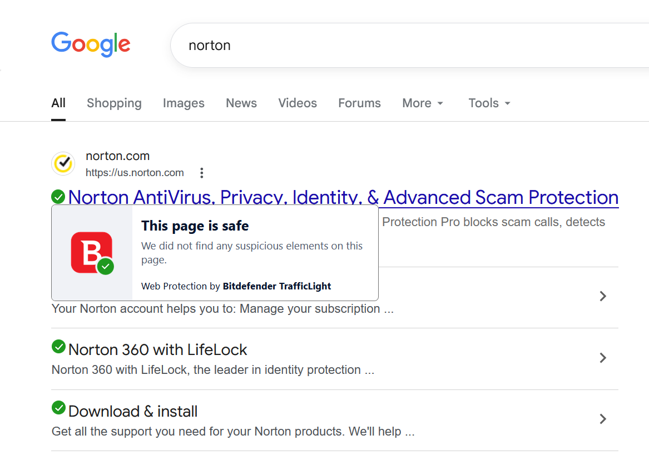Open the More dropdown

click(423, 103)
